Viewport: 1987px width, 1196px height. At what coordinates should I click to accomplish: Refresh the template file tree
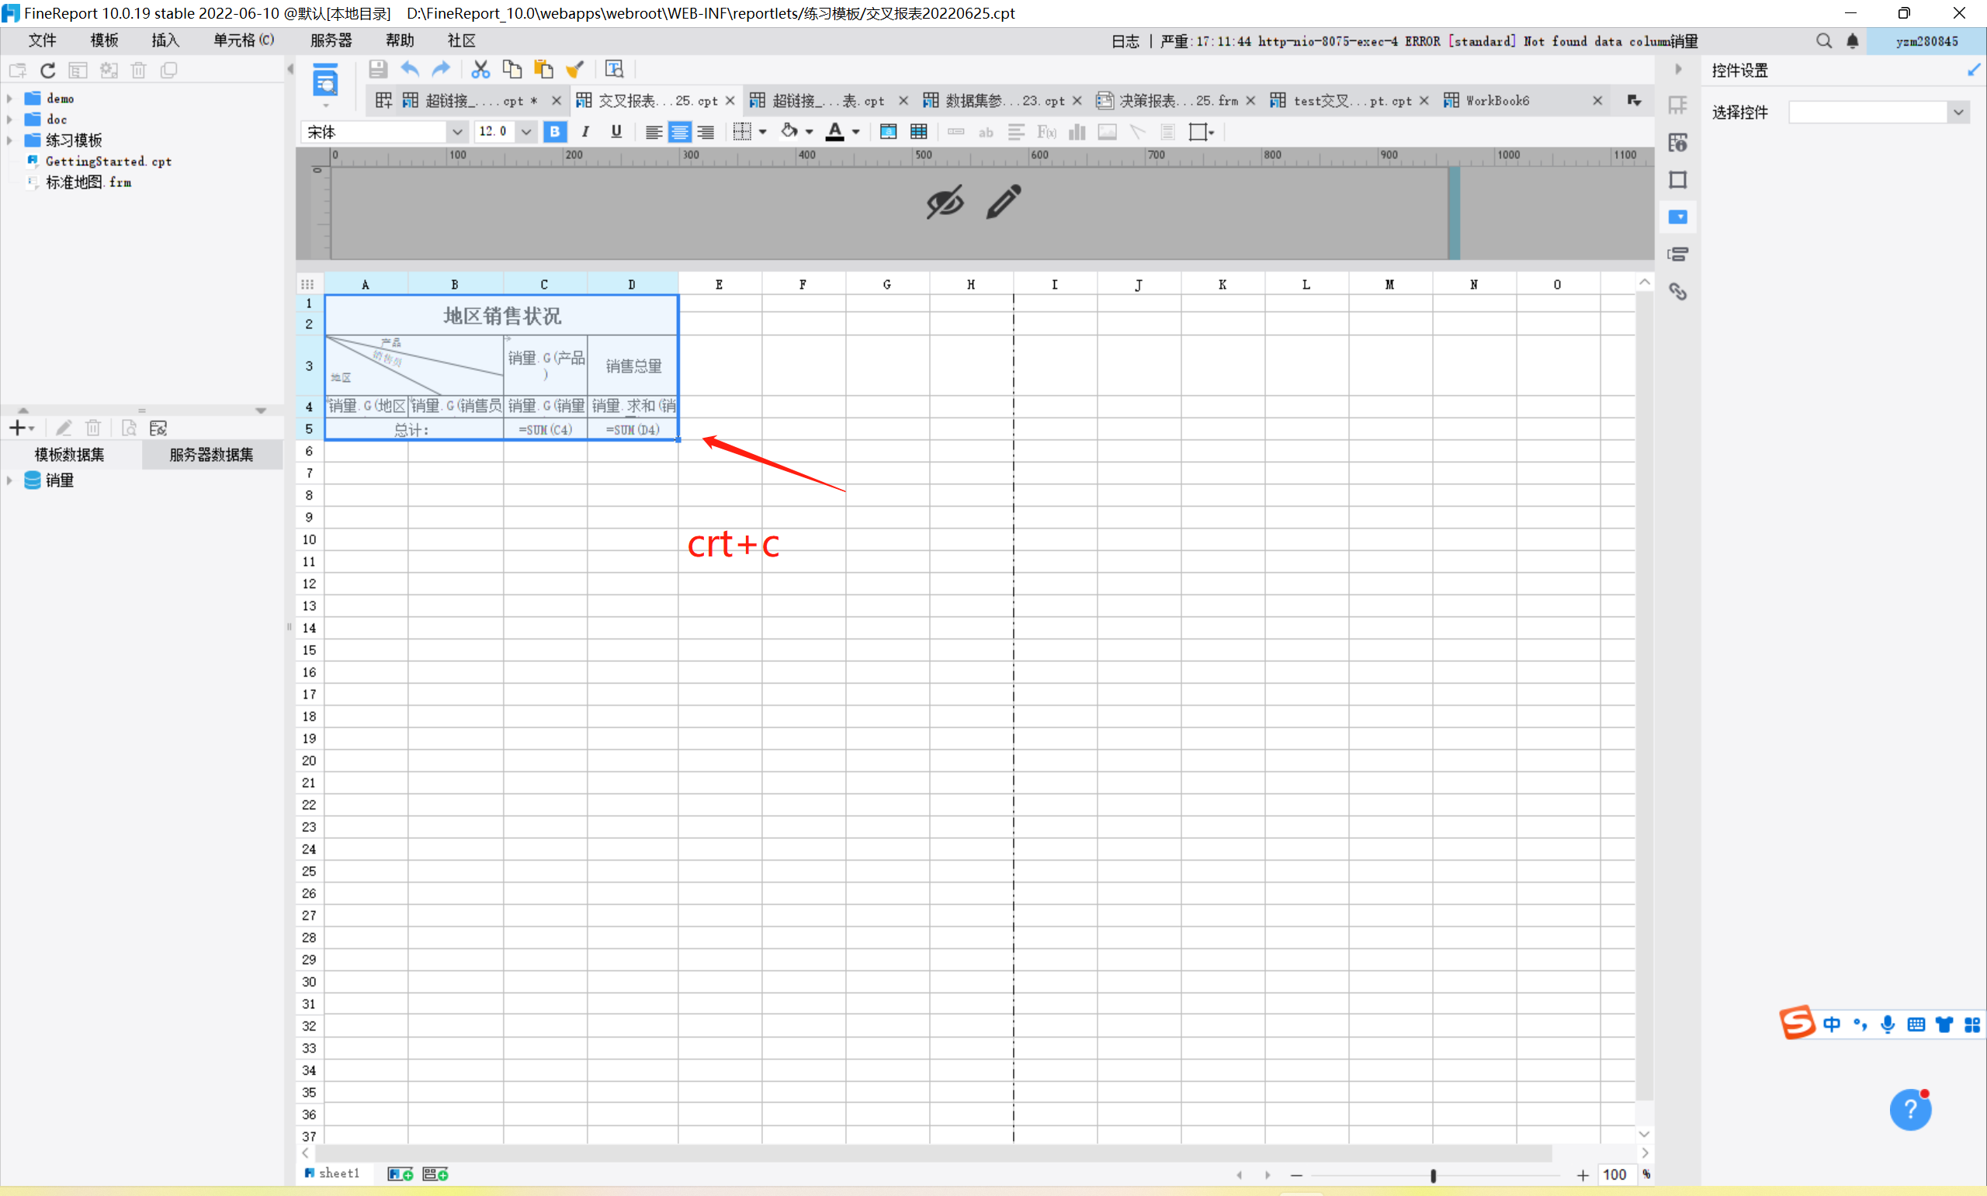47,70
